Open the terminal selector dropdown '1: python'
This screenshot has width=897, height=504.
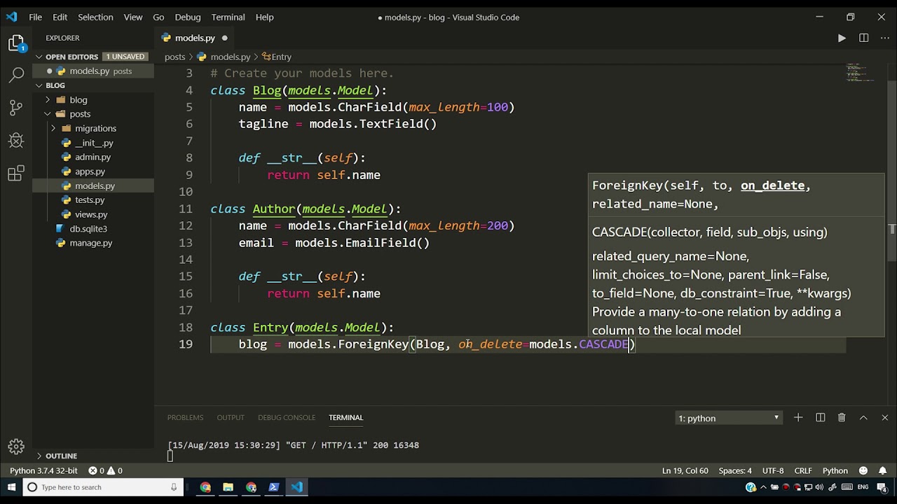(x=729, y=418)
